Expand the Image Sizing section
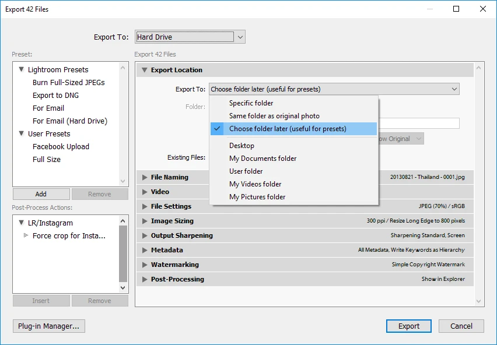The height and width of the screenshot is (345, 497). pyautogui.click(x=145, y=221)
